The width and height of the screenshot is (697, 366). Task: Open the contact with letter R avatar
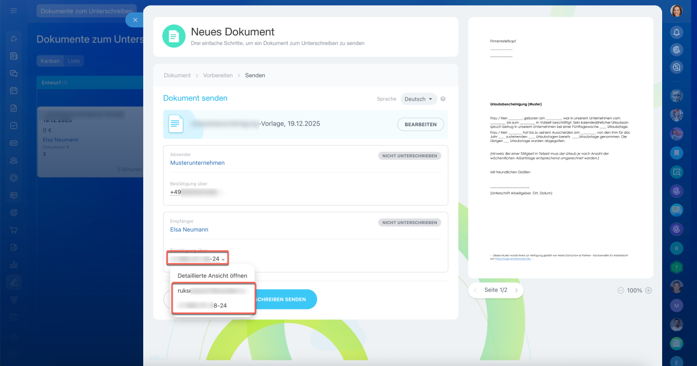pos(676,248)
